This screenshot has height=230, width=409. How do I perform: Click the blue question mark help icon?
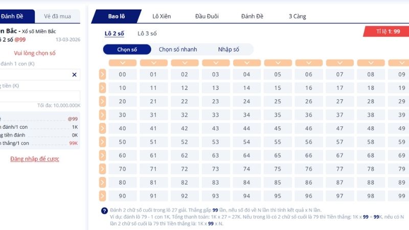tap(104, 211)
